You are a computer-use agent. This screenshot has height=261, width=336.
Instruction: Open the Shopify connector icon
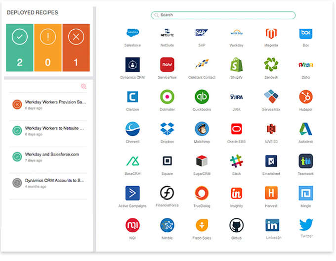click(x=236, y=65)
